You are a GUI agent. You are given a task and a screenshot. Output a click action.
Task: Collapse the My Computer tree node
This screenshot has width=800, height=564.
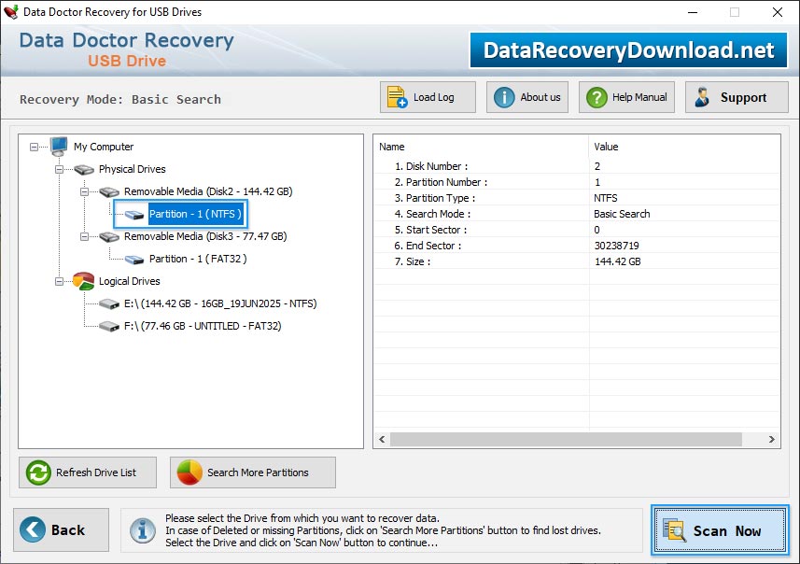click(x=34, y=147)
